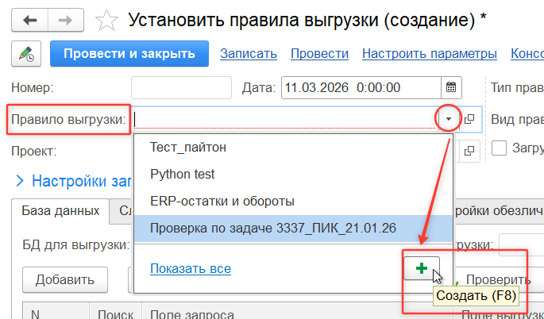Viewport: 544px width, 319px height.
Task: Click the pencil-with-clock icon button
Action: (26, 54)
